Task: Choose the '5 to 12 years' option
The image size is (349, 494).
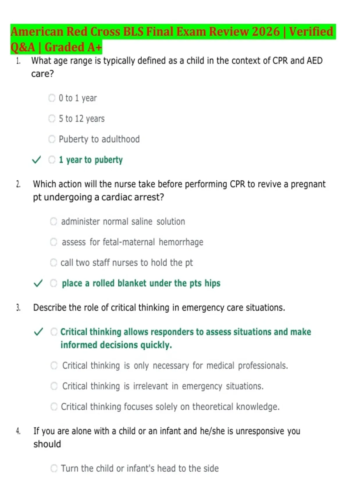Action: coord(52,119)
